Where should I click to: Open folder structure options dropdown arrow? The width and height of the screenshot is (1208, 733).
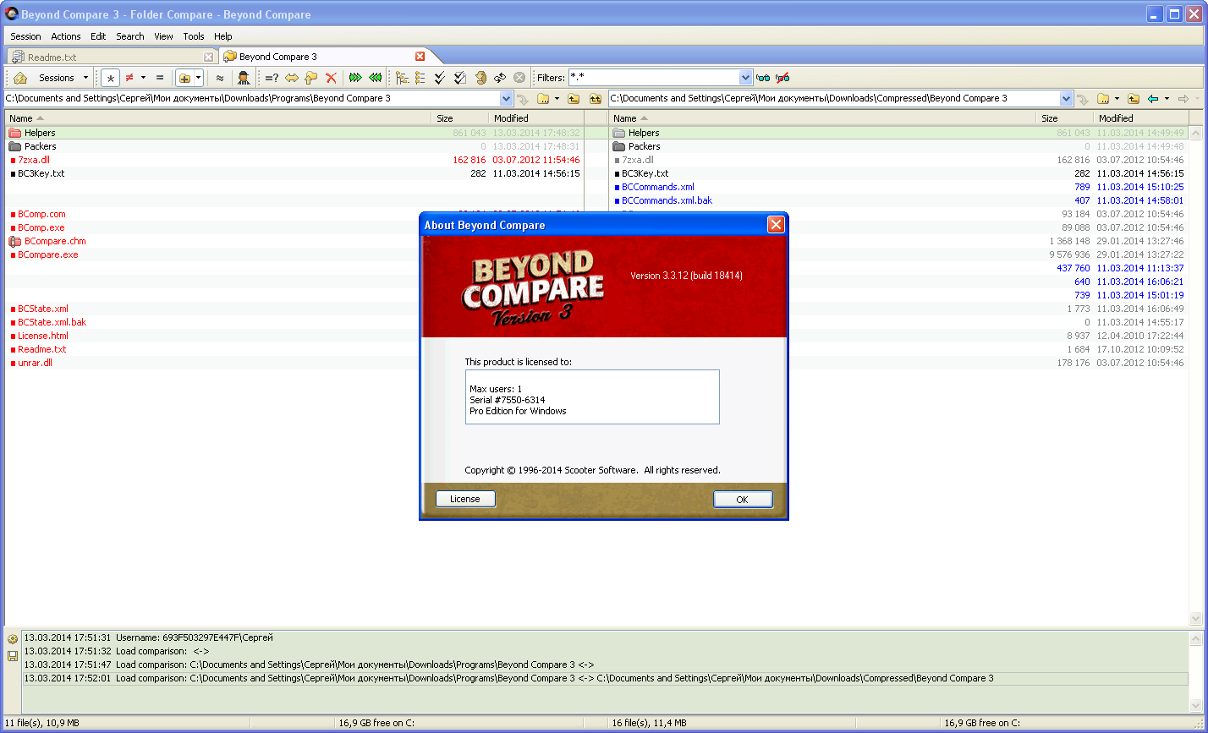(199, 78)
